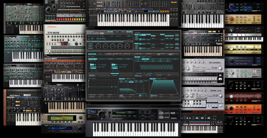Choose the sine LFO waveform button
Image resolution: width=267 pixels, height=138 pixels.
pos(138,59)
